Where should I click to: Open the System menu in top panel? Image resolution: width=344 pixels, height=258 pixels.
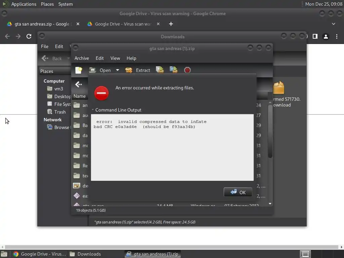click(x=66, y=4)
